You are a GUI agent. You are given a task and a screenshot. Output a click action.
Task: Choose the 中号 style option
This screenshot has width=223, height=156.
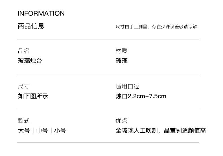coord(42,131)
